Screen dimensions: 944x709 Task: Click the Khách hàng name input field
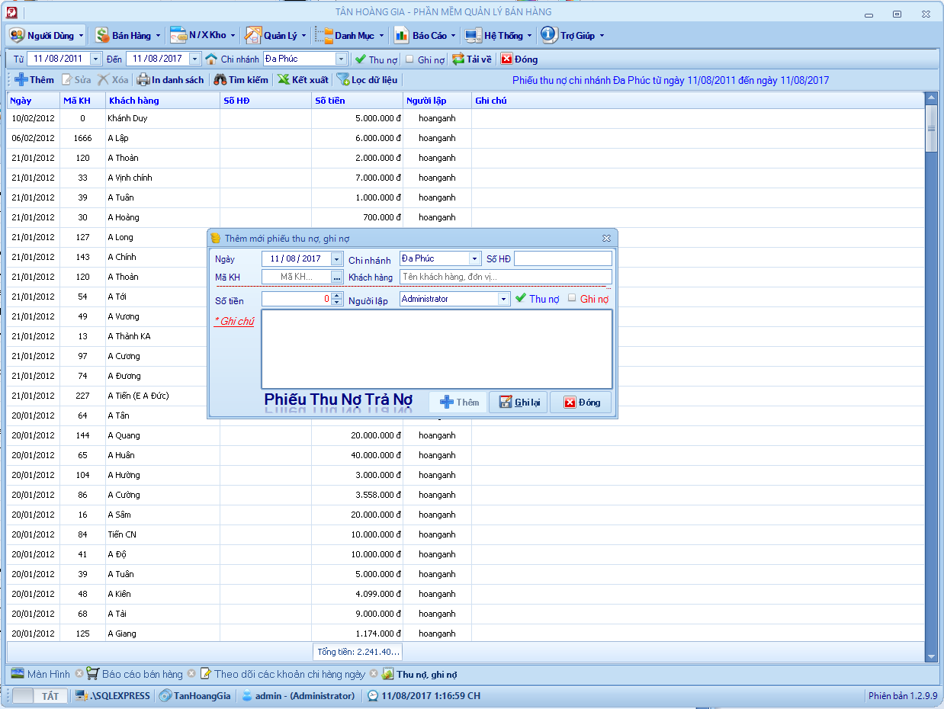pyautogui.click(x=506, y=277)
